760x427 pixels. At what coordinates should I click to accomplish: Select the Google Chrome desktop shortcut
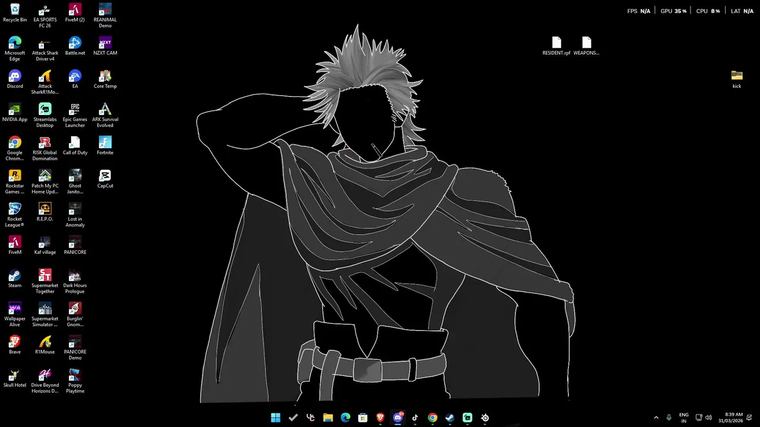tap(15, 149)
